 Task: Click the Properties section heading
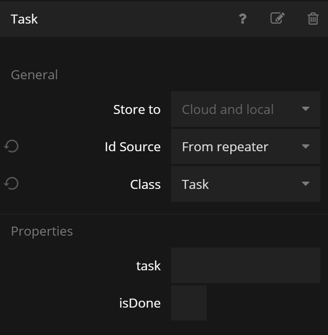point(42,231)
